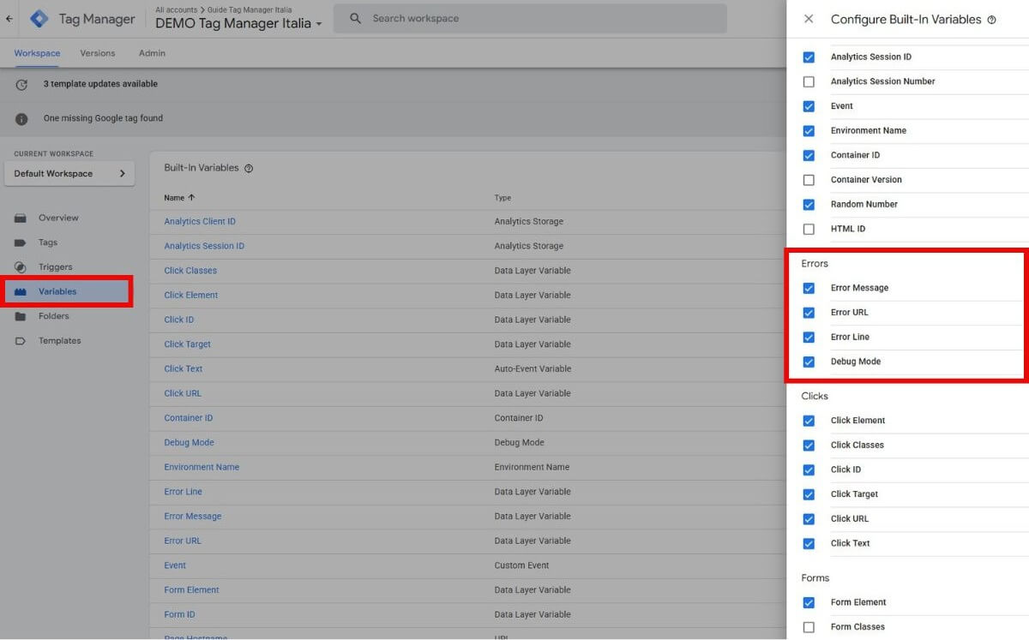
Task: Open the Built-In Variables help icon
Action: pyautogui.click(x=249, y=167)
